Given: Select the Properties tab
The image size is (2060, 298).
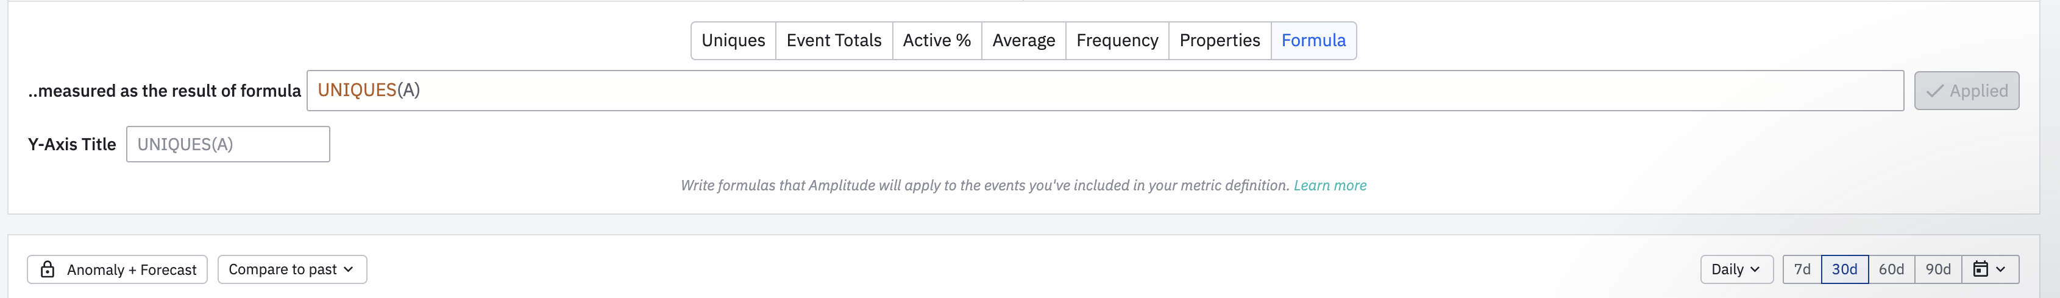Looking at the screenshot, I should pos(1219,41).
